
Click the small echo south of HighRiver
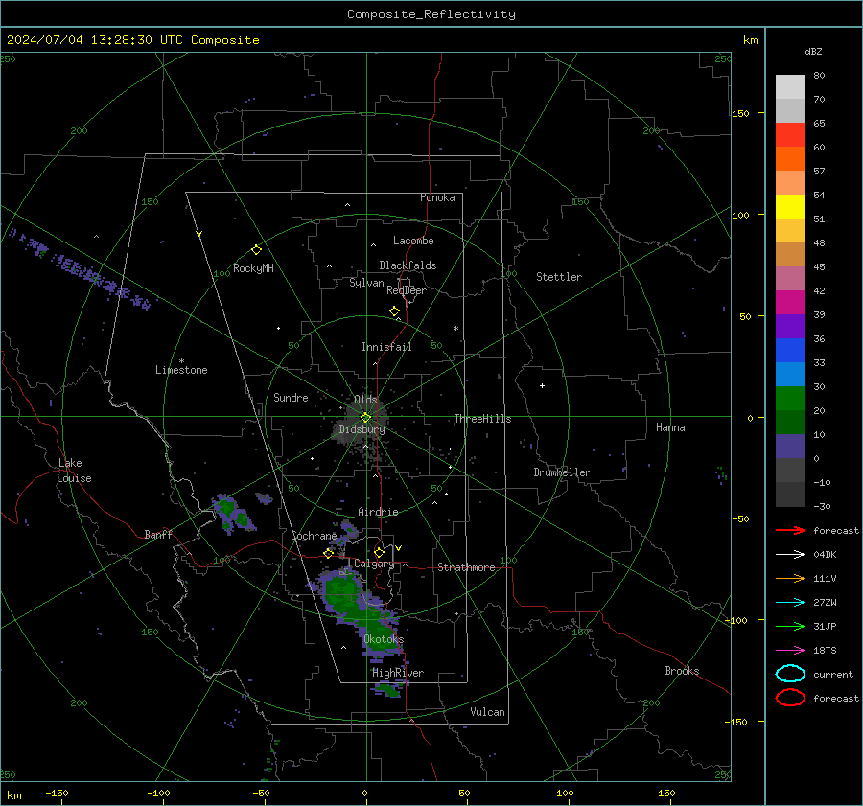click(388, 689)
